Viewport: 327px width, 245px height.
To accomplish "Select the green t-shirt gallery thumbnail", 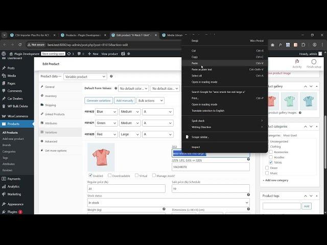I will coord(290,101).
